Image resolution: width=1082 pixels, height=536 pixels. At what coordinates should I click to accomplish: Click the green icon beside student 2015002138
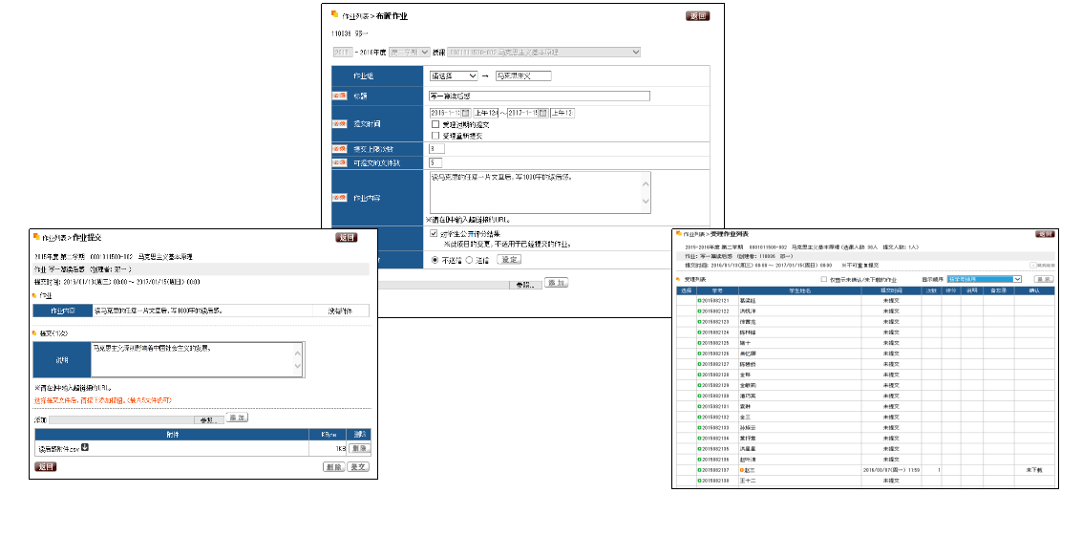pyautogui.click(x=699, y=481)
